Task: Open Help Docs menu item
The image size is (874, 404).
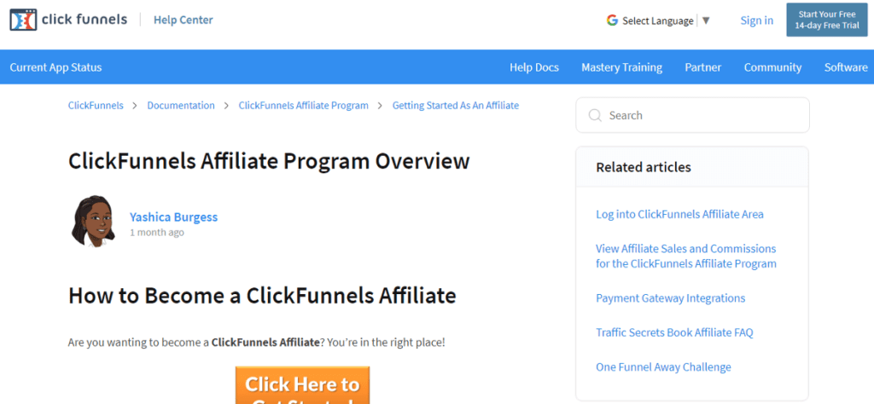Action: point(534,67)
